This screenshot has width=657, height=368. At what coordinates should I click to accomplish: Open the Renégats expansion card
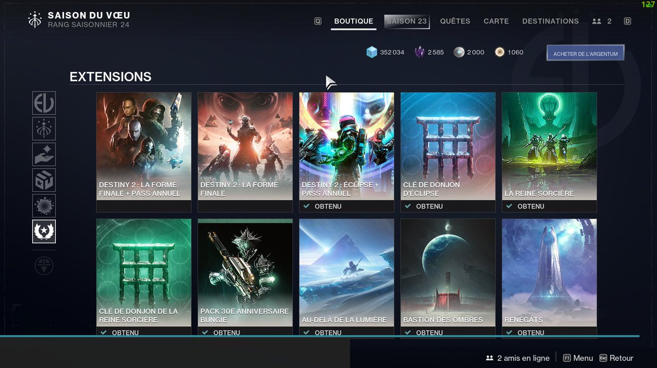point(549,278)
